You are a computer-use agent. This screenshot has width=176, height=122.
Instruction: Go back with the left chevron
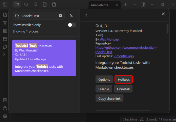point(86,15)
